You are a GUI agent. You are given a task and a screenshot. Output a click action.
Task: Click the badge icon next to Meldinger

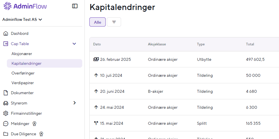35,124
